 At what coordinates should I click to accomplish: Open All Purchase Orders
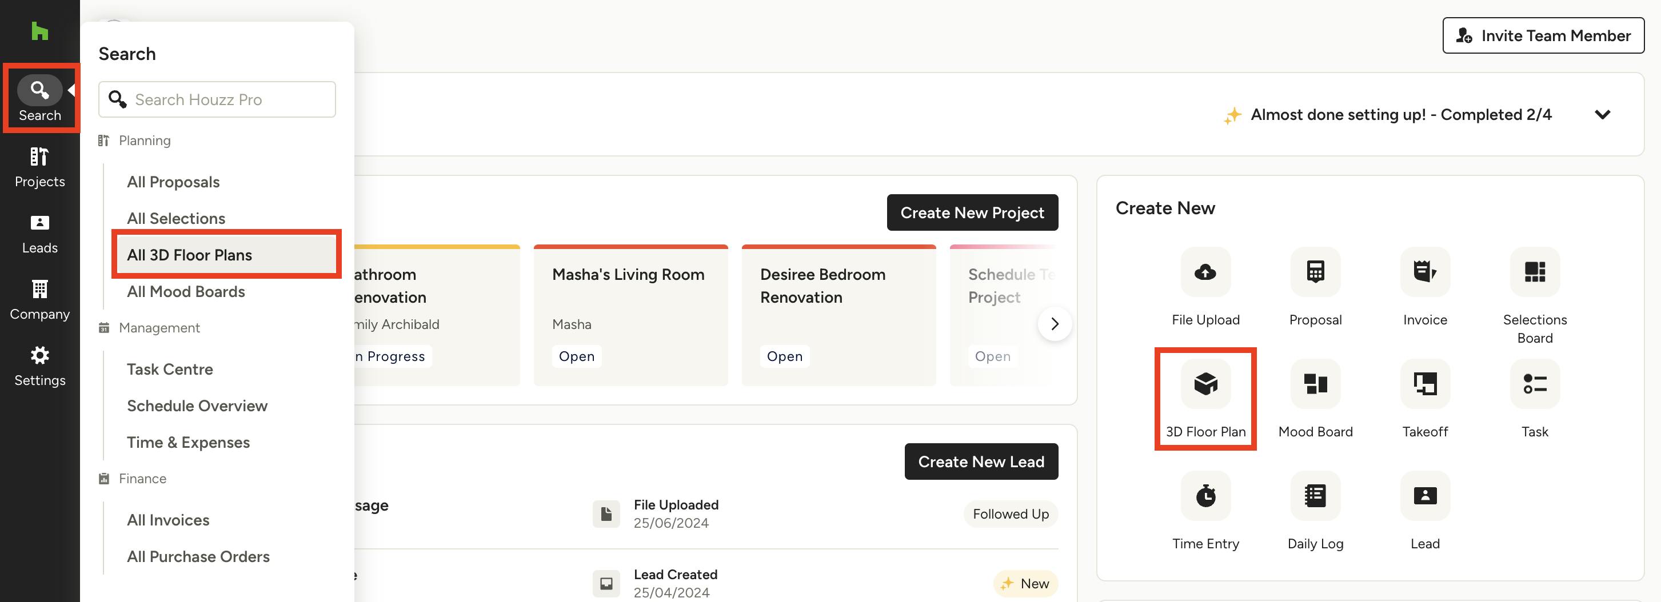(x=198, y=556)
